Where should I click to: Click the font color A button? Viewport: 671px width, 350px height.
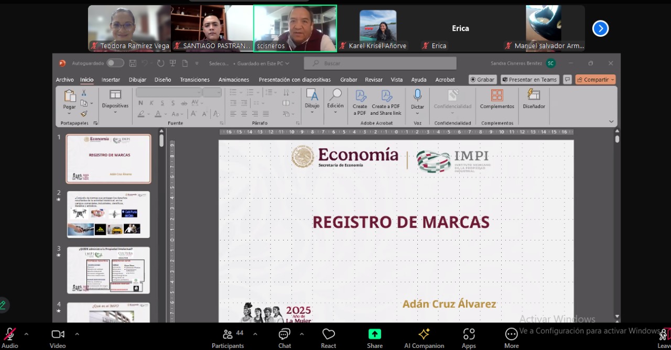coord(158,114)
